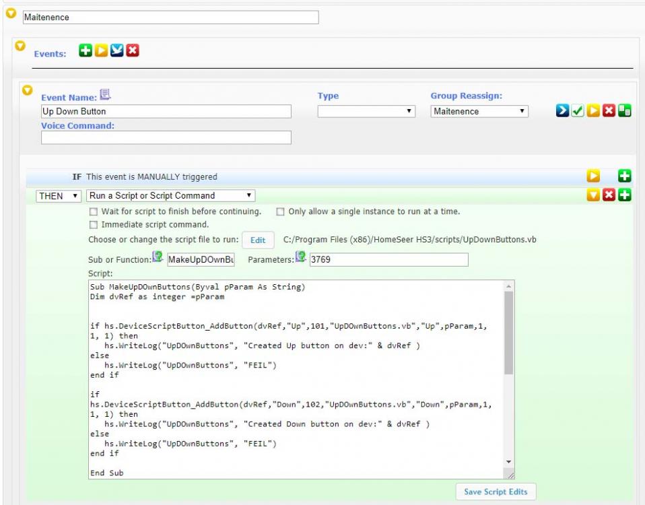
Task: Click Edit to change script file
Action: (x=258, y=240)
